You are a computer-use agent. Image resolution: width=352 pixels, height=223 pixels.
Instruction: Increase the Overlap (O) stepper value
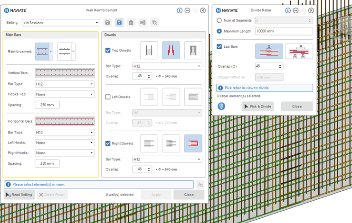click(280, 65)
